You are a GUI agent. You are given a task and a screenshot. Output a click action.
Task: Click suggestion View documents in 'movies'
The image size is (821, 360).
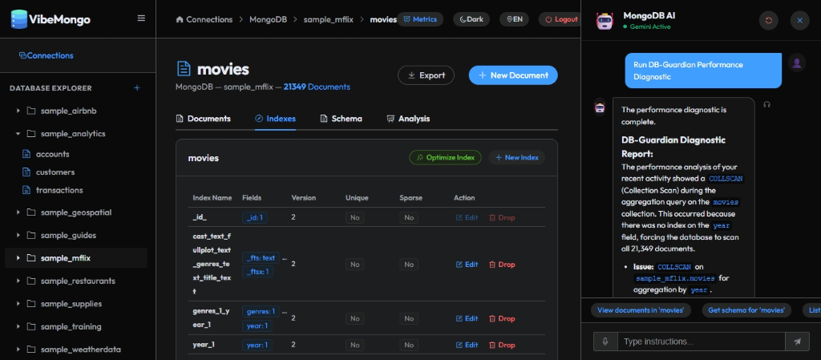pos(641,310)
